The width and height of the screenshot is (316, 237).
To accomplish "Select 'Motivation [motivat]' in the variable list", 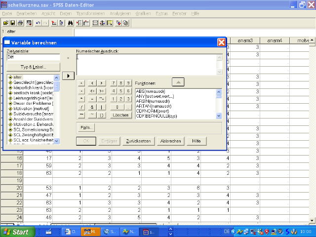I will click(x=32, y=108).
